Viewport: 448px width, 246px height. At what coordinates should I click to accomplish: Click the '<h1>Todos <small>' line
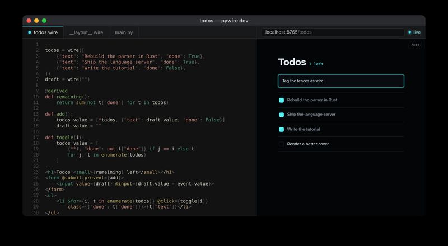[x=110, y=172]
